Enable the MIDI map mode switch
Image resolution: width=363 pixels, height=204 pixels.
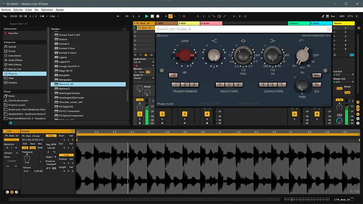(342, 16)
